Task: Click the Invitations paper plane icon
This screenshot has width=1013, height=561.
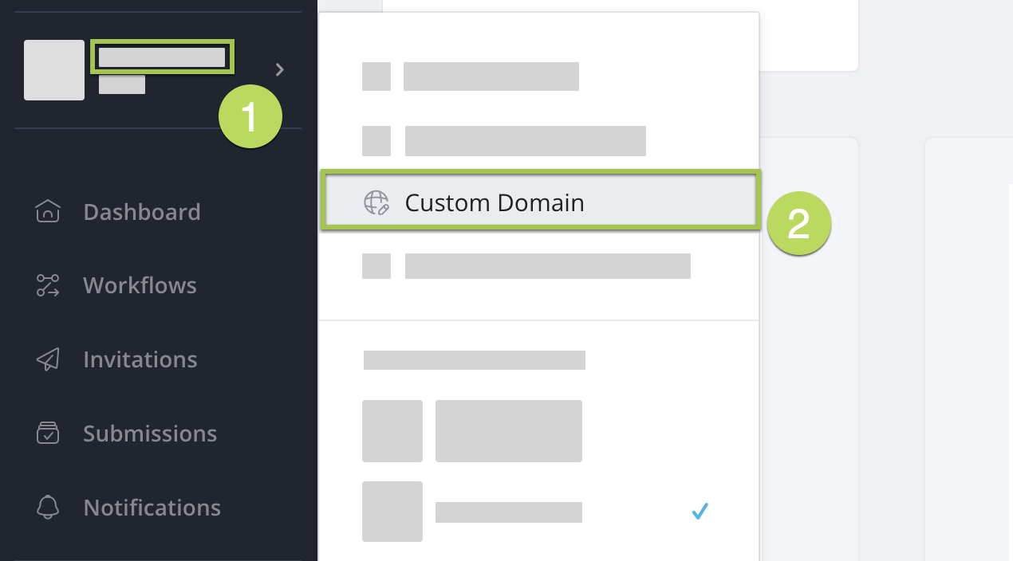Action: click(48, 359)
